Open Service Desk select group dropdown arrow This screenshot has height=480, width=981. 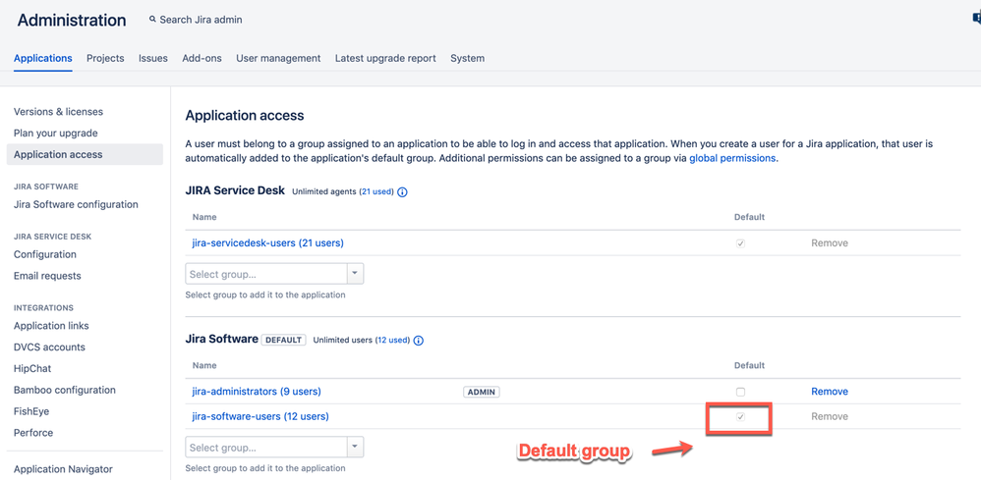(355, 274)
